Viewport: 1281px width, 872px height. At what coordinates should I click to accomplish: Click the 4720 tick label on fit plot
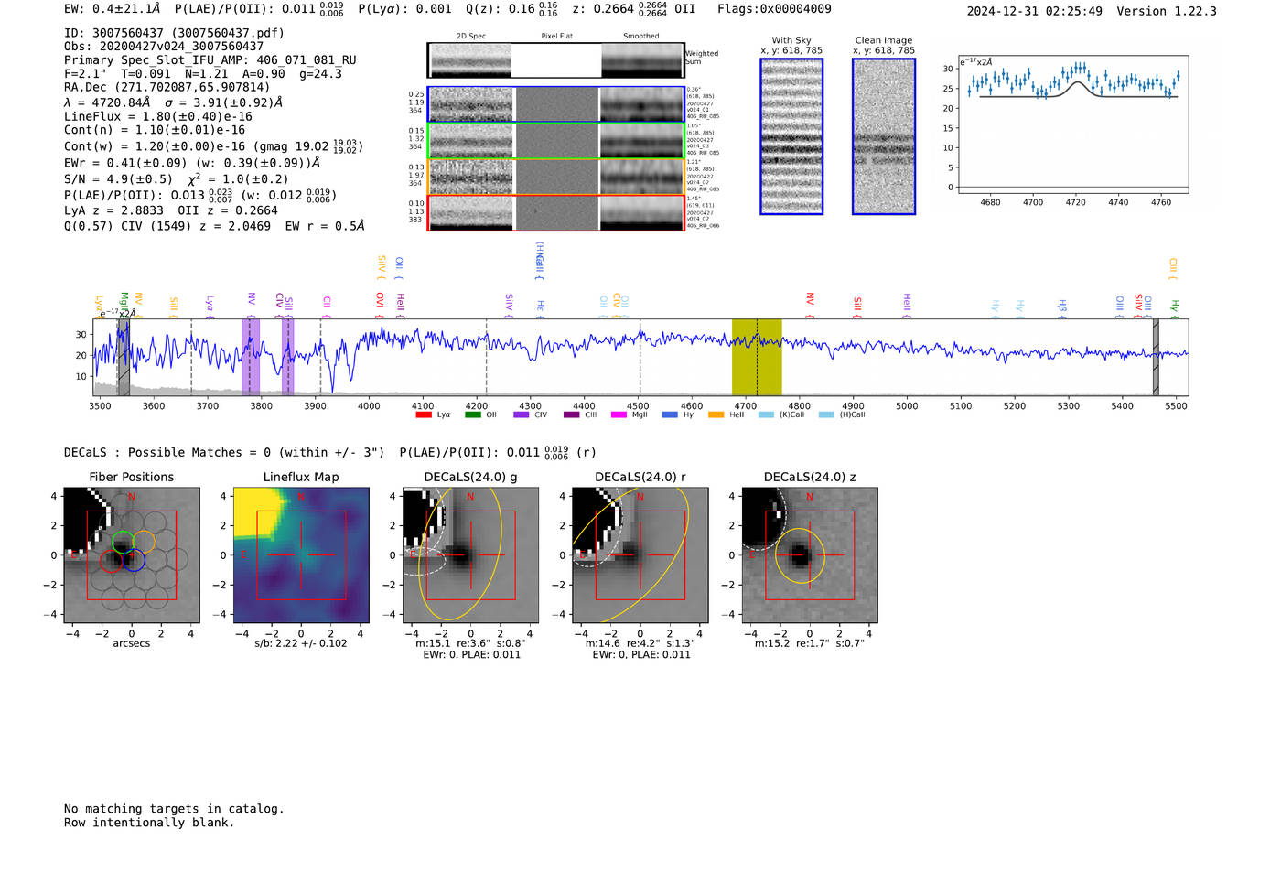coord(1075,202)
